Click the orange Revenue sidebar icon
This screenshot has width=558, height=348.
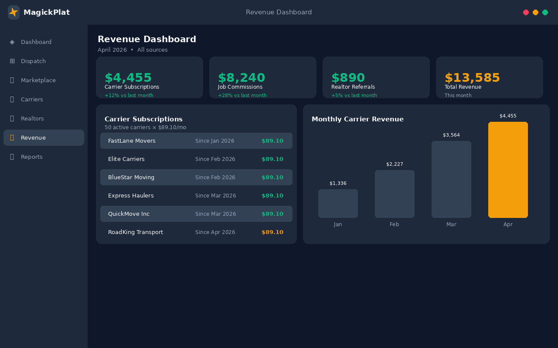point(12,138)
